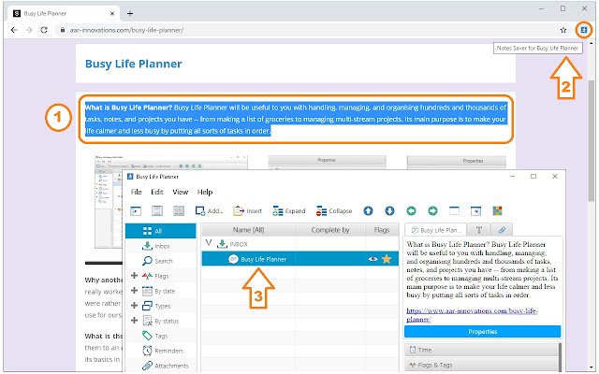Switch to the text formatting T tab

[x=478, y=230]
